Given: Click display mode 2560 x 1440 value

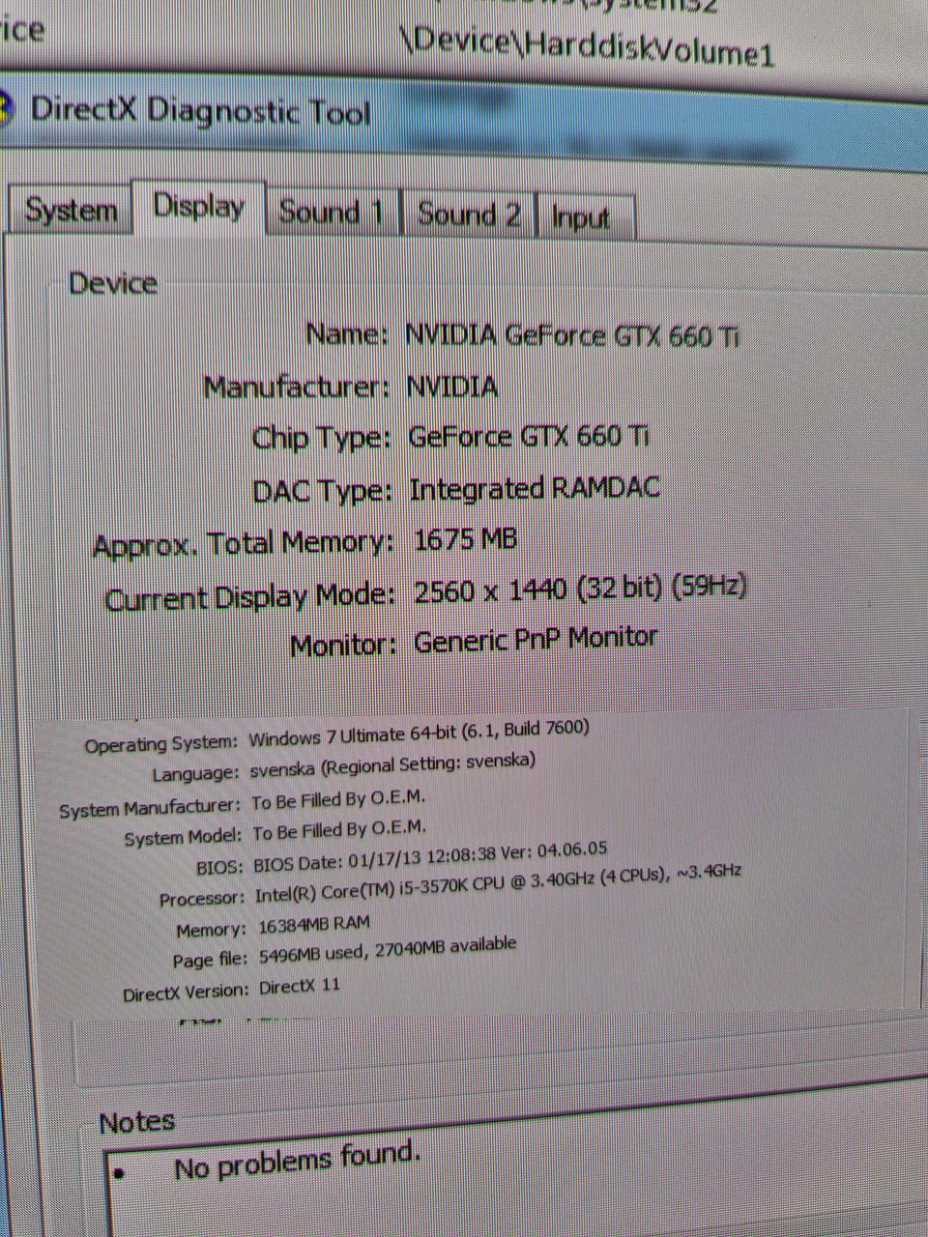Looking at the screenshot, I should pos(580,589).
